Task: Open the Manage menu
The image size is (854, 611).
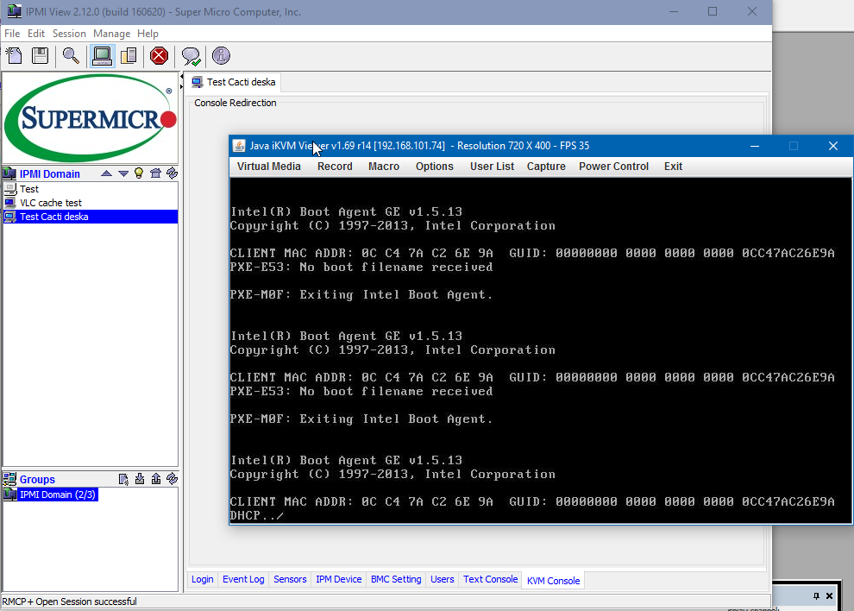Action: point(111,34)
